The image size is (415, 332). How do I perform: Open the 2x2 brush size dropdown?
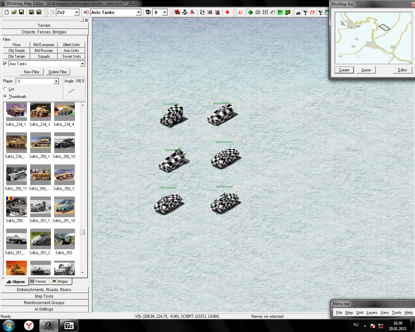click(x=77, y=12)
